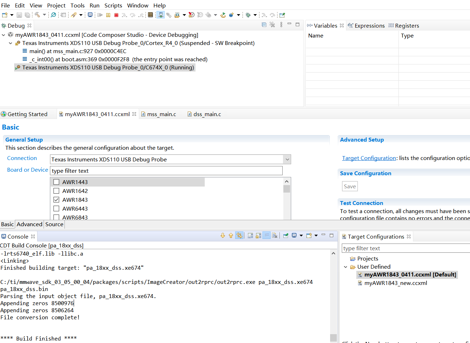Toggle console activity-sync arrows icon
Screen dimensions: 470x343
[x=239, y=235]
